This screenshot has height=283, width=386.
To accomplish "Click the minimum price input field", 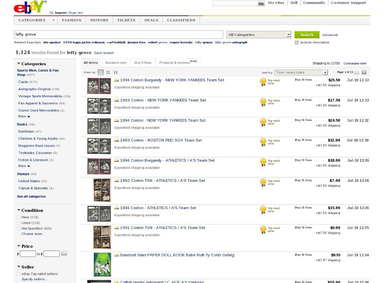I will point(28,254).
